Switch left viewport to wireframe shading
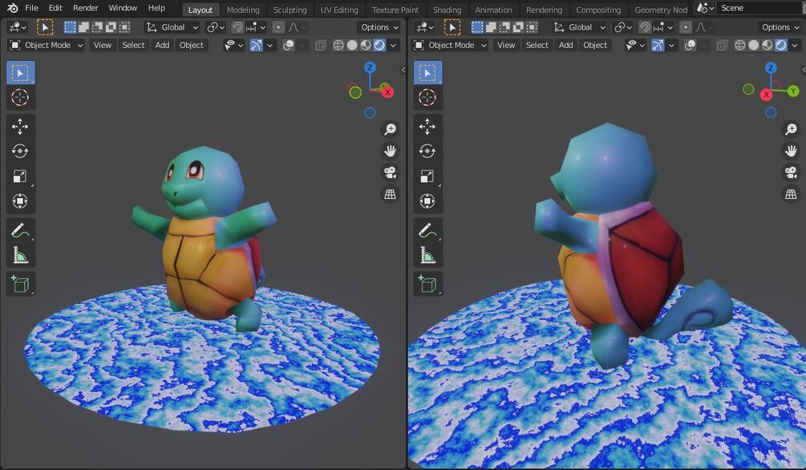The height and width of the screenshot is (470, 806). (338, 45)
